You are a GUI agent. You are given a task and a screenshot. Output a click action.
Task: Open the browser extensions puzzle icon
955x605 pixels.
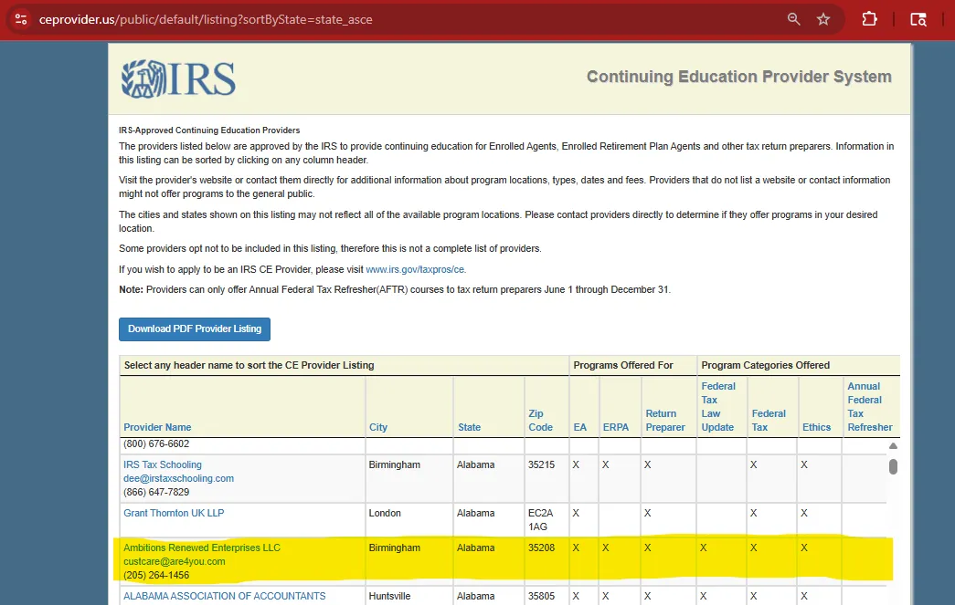point(869,19)
